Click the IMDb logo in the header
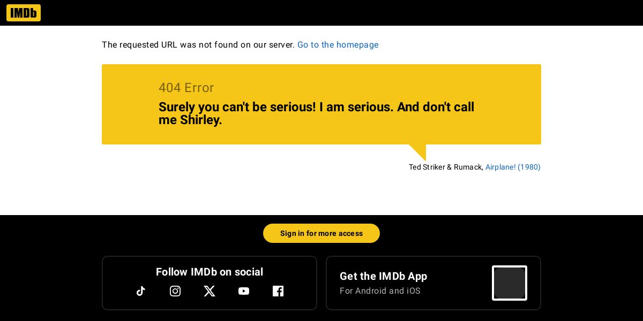The image size is (643, 321). tap(24, 13)
